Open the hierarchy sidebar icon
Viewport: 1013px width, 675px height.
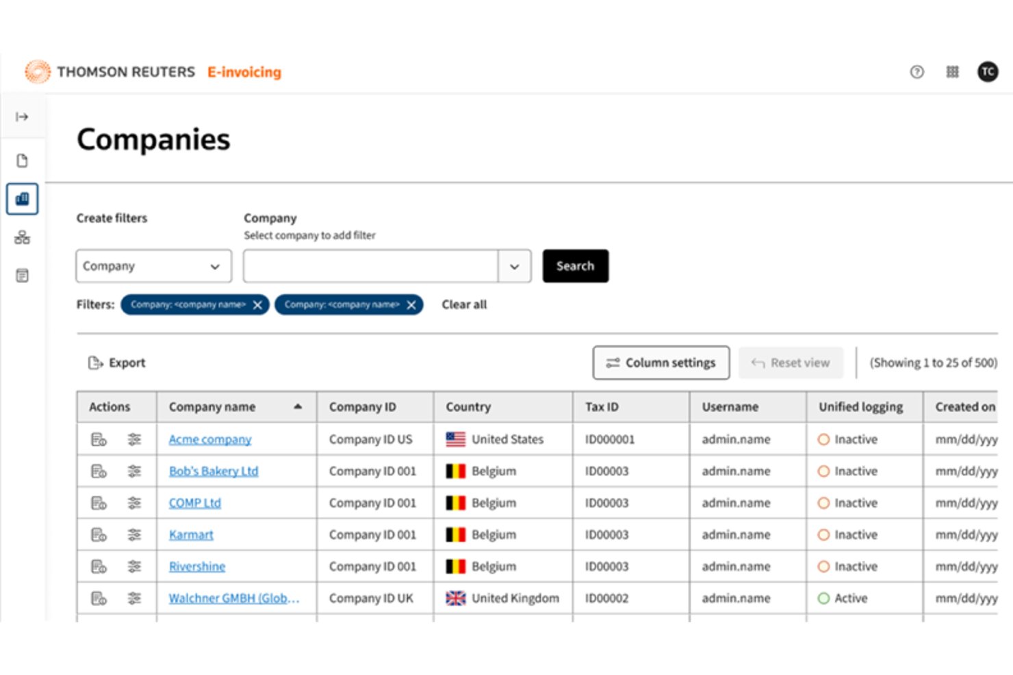22,237
